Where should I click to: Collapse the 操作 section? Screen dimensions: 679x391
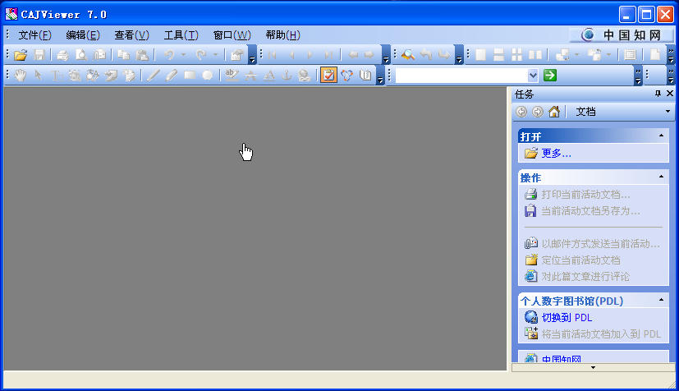661,177
